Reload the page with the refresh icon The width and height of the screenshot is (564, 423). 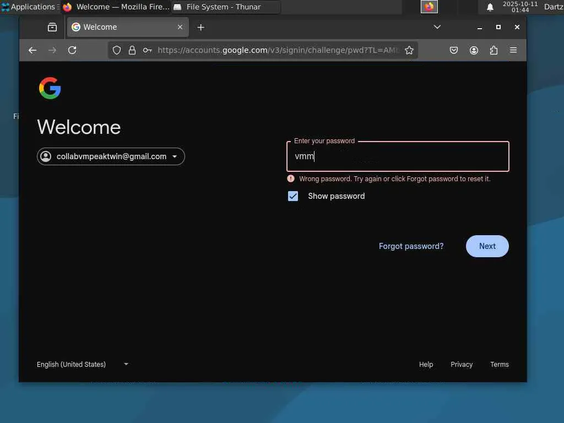[x=72, y=50]
